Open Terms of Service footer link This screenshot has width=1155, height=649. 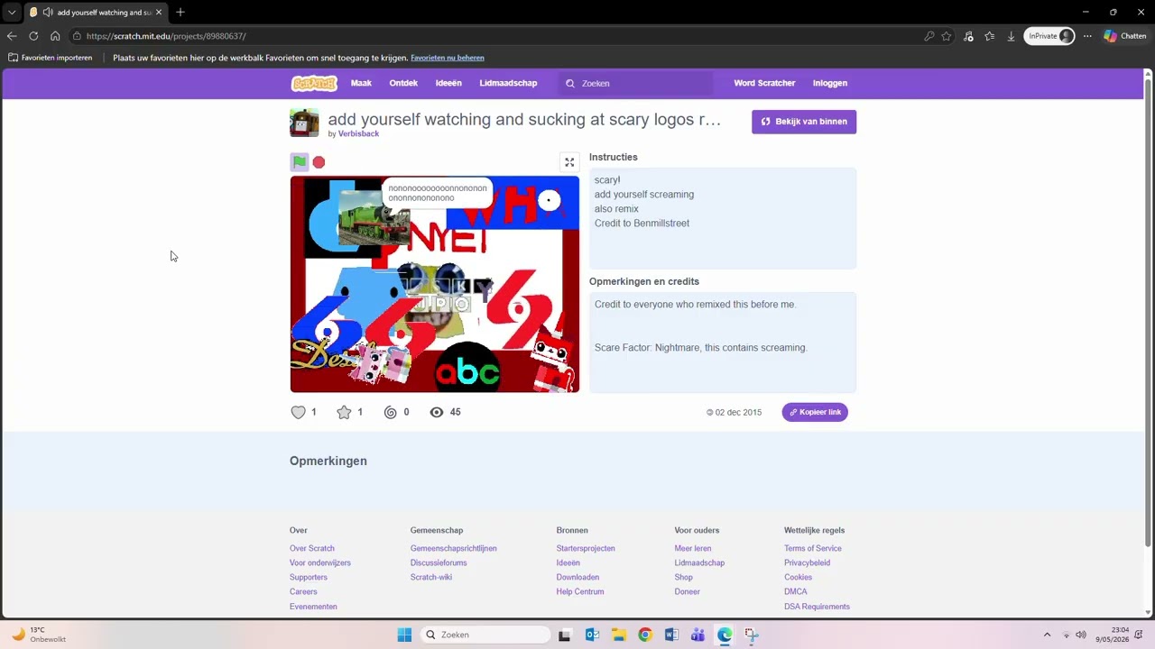click(x=813, y=548)
